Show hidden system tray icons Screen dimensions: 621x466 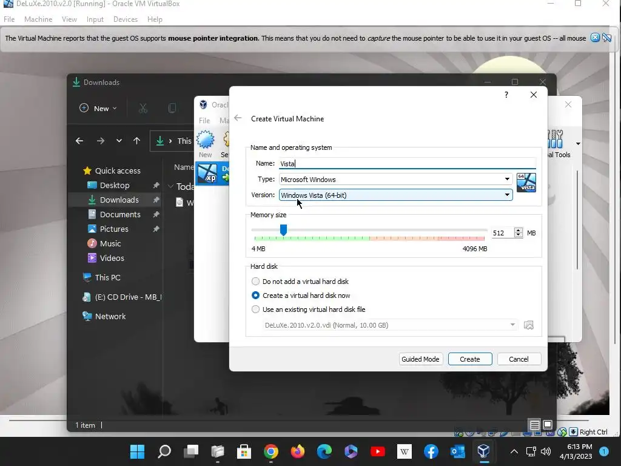(514, 451)
